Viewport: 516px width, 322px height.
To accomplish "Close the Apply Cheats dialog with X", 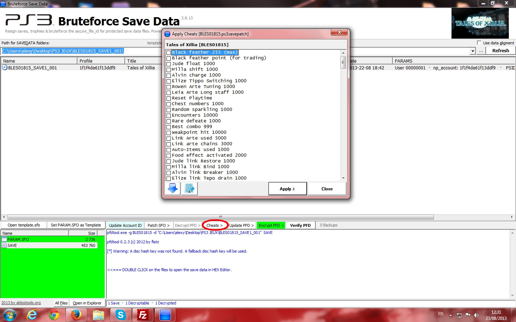I will coord(339,33).
